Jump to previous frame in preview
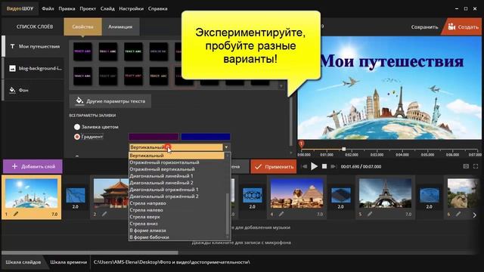The width and height of the screenshot is (484, 272). pos(304,166)
